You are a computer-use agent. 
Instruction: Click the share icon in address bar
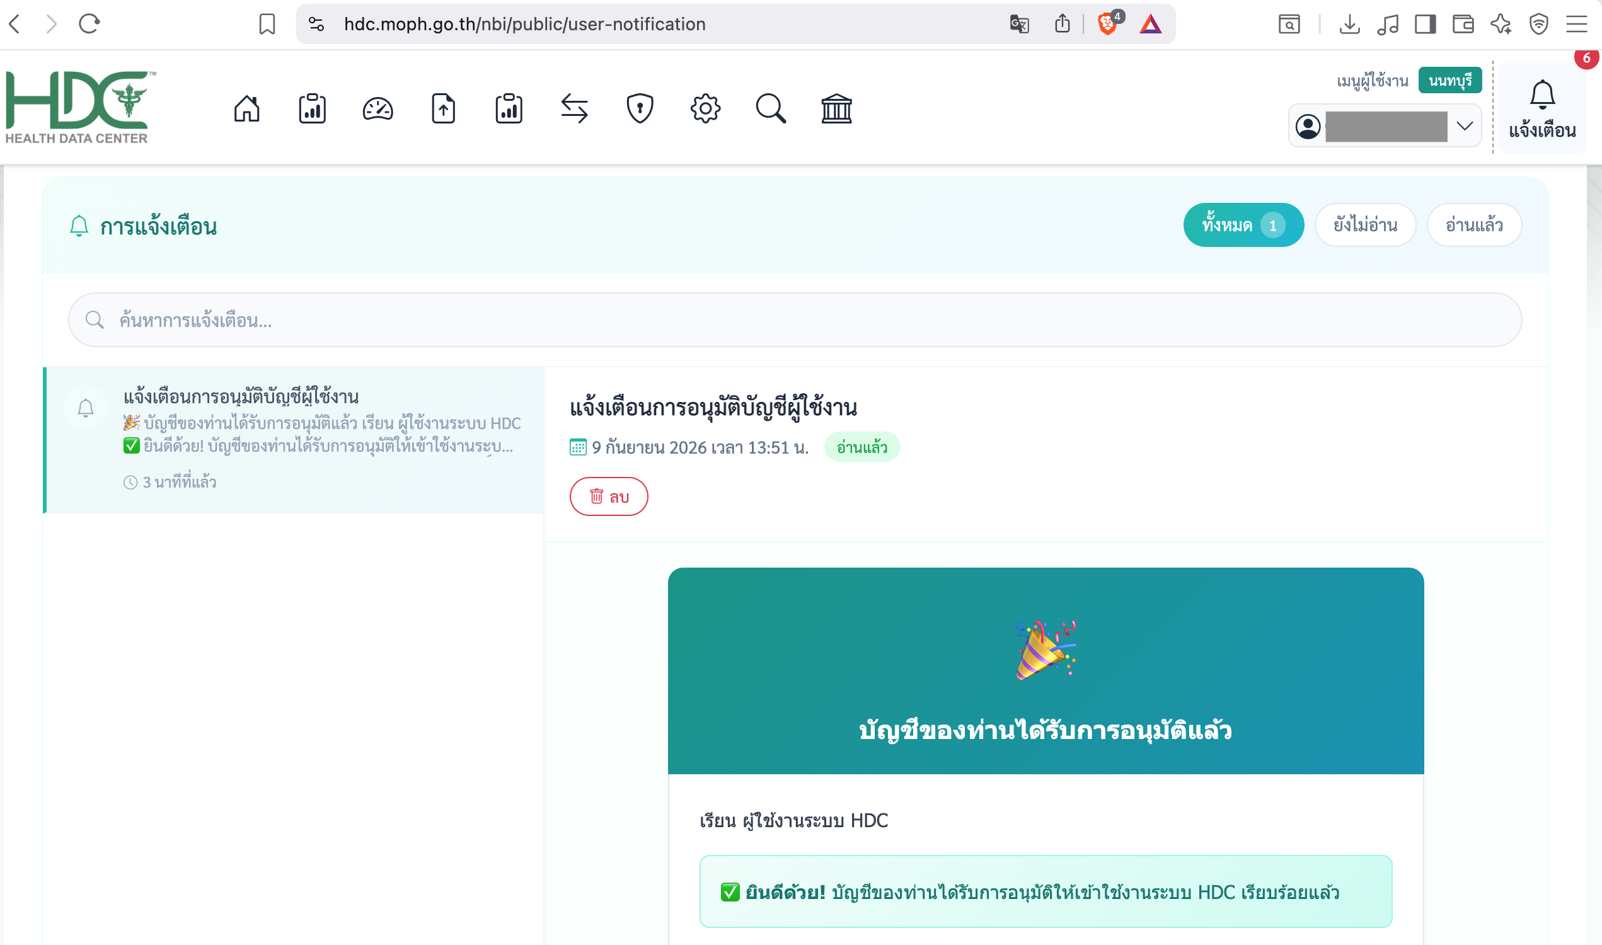1062,24
